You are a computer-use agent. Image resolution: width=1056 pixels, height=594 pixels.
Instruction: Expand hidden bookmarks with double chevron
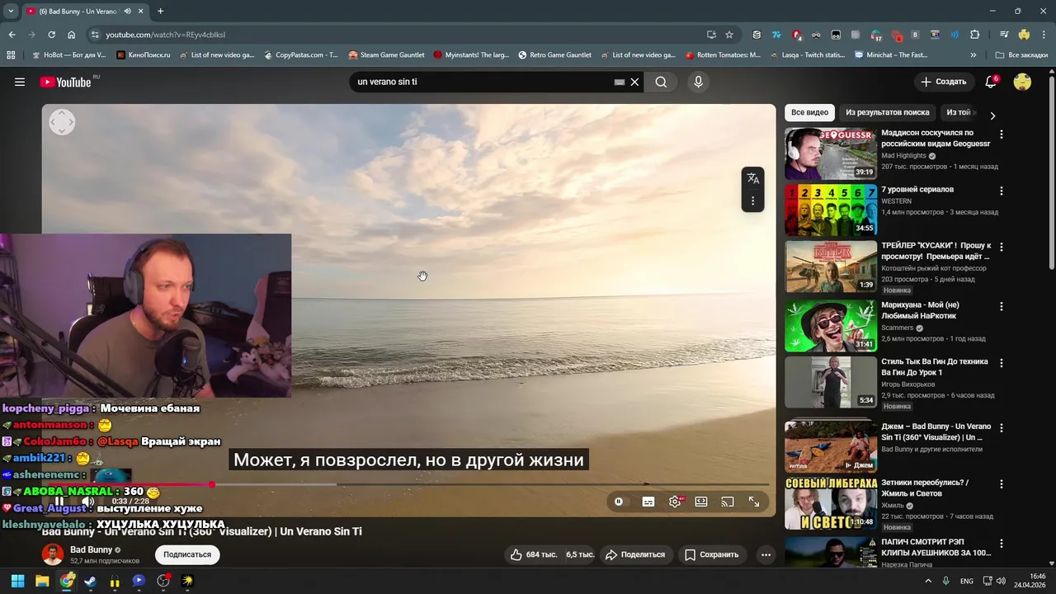[x=973, y=55]
